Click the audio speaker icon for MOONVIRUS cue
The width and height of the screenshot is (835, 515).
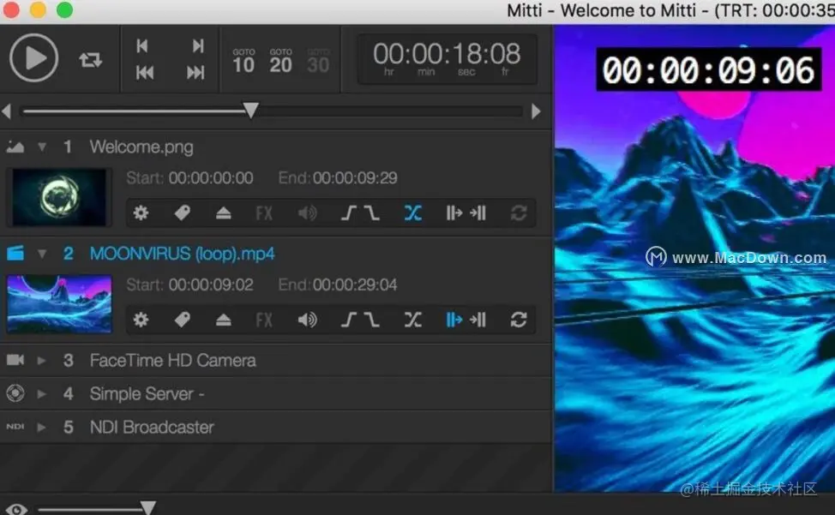click(307, 320)
